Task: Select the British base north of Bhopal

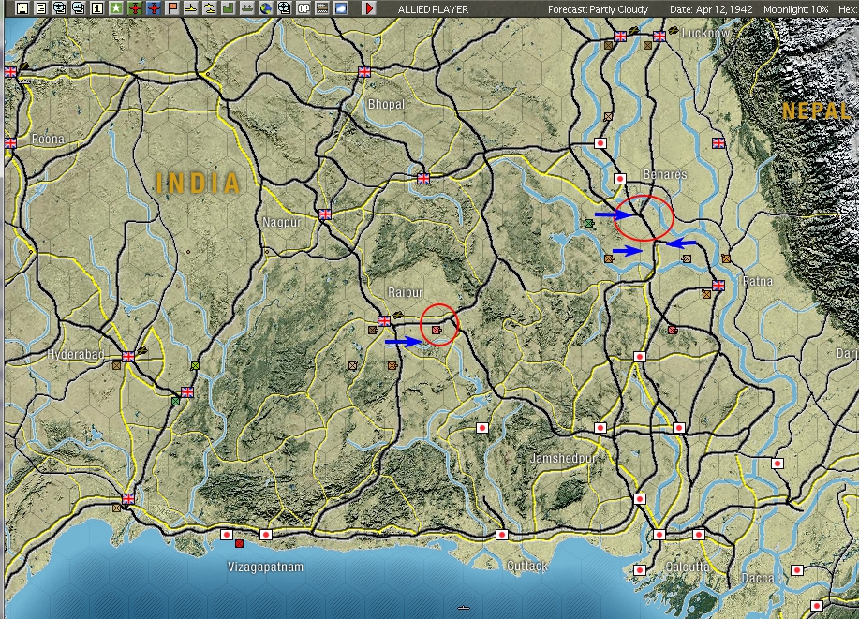Action: tap(364, 72)
